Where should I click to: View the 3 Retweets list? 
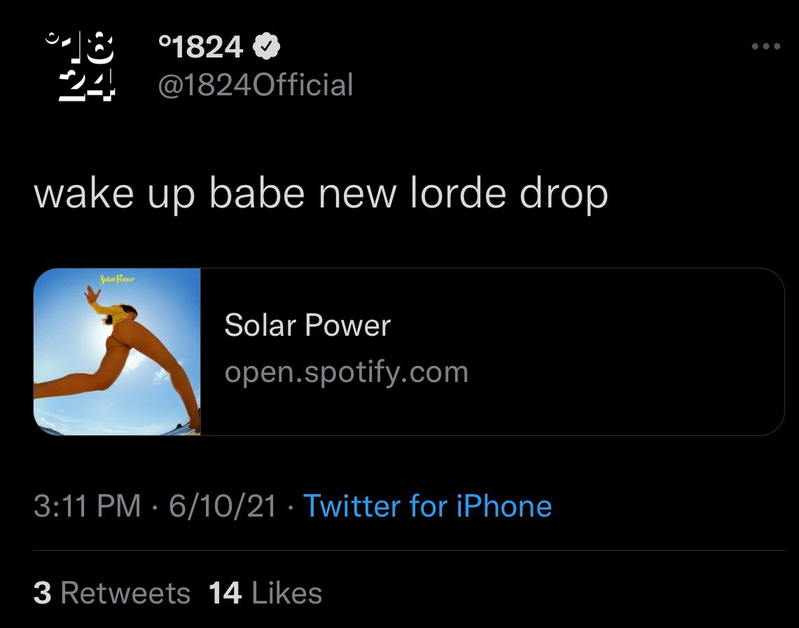coord(112,593)
